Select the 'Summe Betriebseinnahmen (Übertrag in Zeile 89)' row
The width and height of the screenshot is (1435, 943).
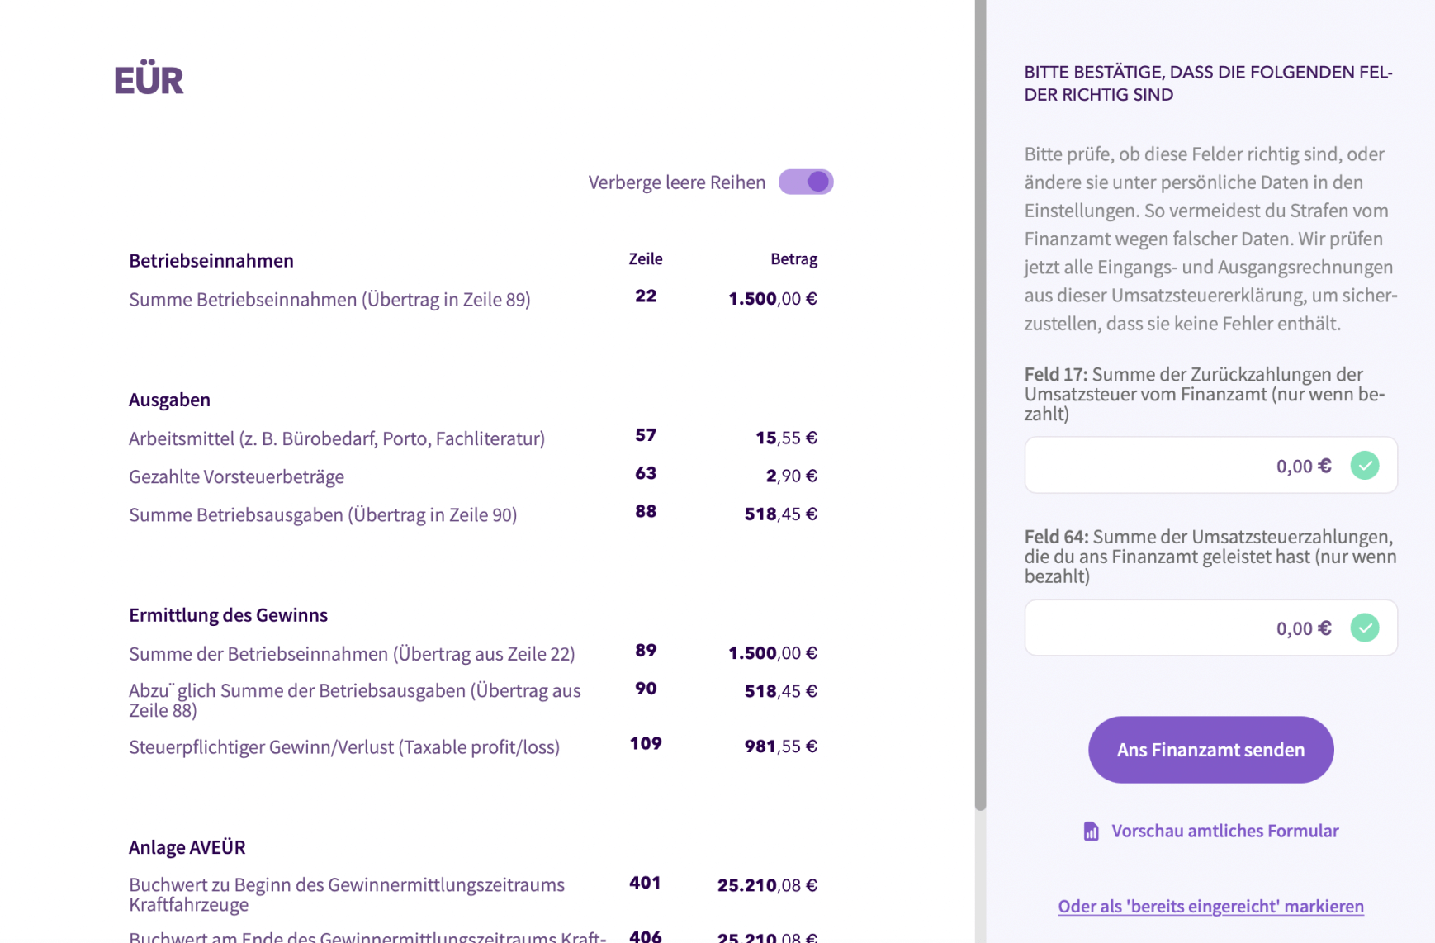[329, 300]
